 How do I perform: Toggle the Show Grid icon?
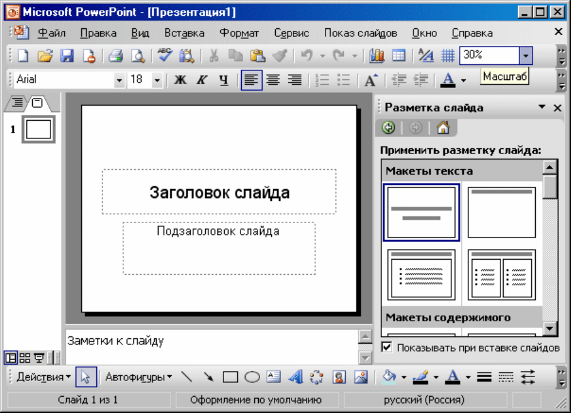(x=448, y=56)
